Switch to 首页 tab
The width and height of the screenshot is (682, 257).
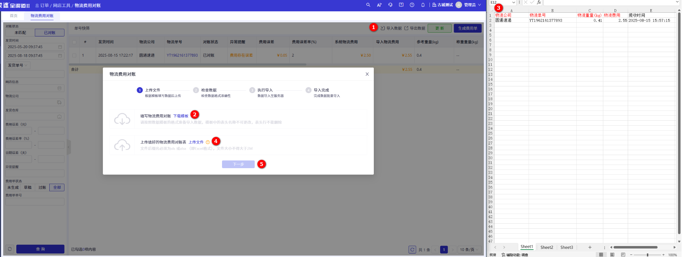13,16
